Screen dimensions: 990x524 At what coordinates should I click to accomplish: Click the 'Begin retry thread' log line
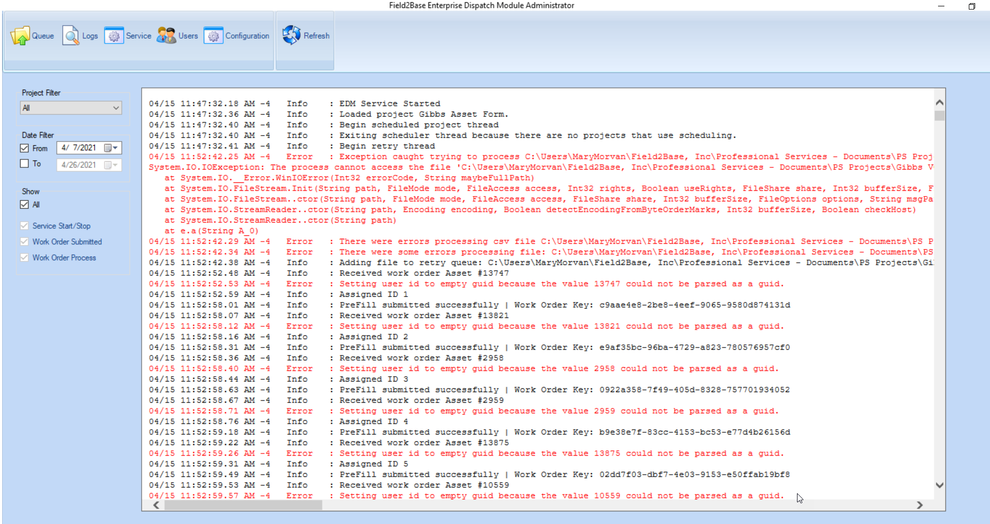(x=292, y=146)
